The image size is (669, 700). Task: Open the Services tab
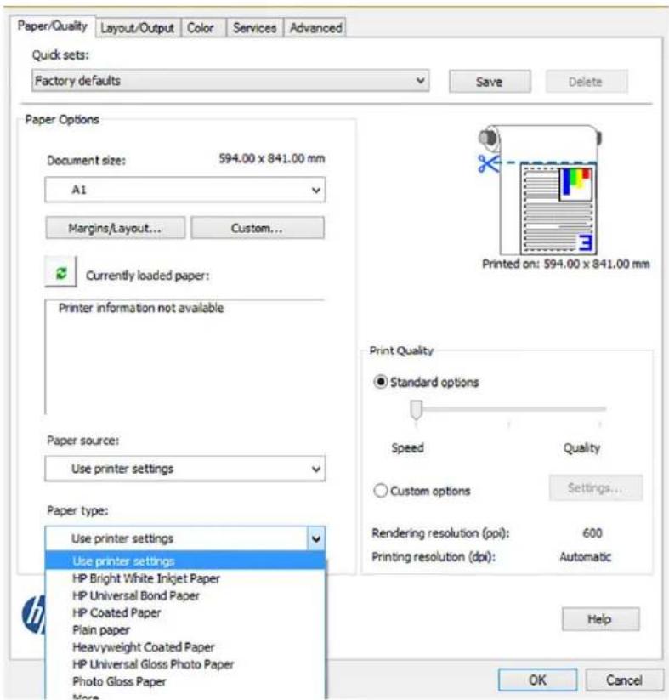pyautogui.click(x=254, y=28)
